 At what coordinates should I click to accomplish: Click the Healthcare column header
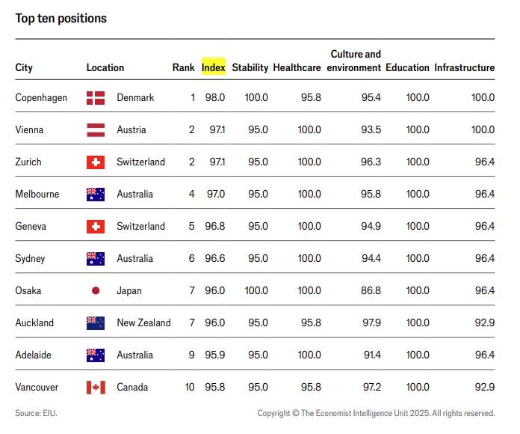pyautogui.click(x=297, y=67)
